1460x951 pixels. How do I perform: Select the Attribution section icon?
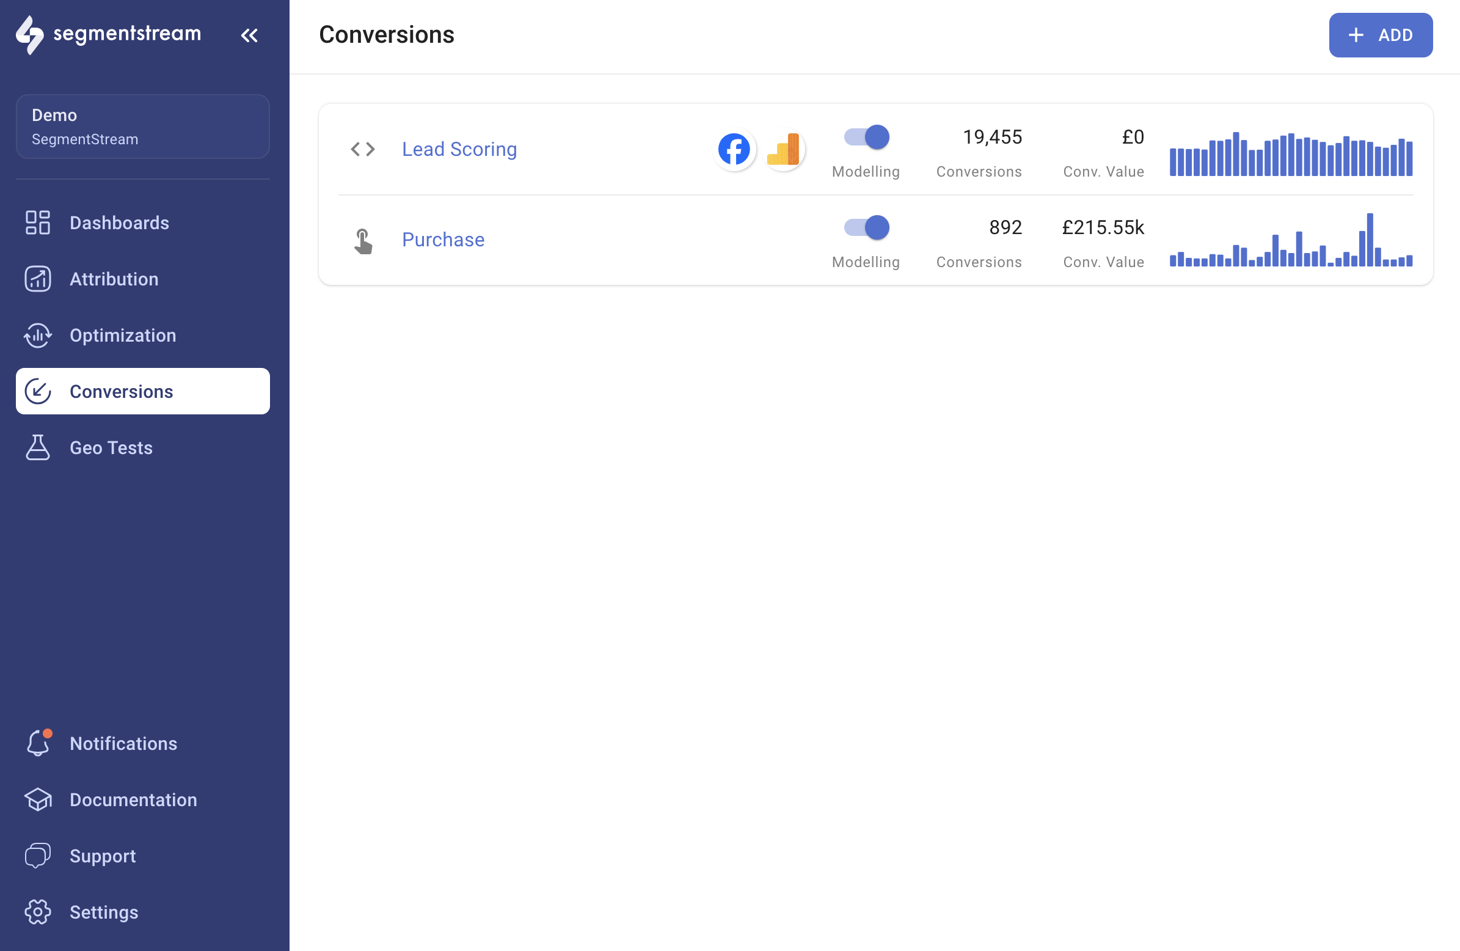pyautogui.click(x=37, y=279)
